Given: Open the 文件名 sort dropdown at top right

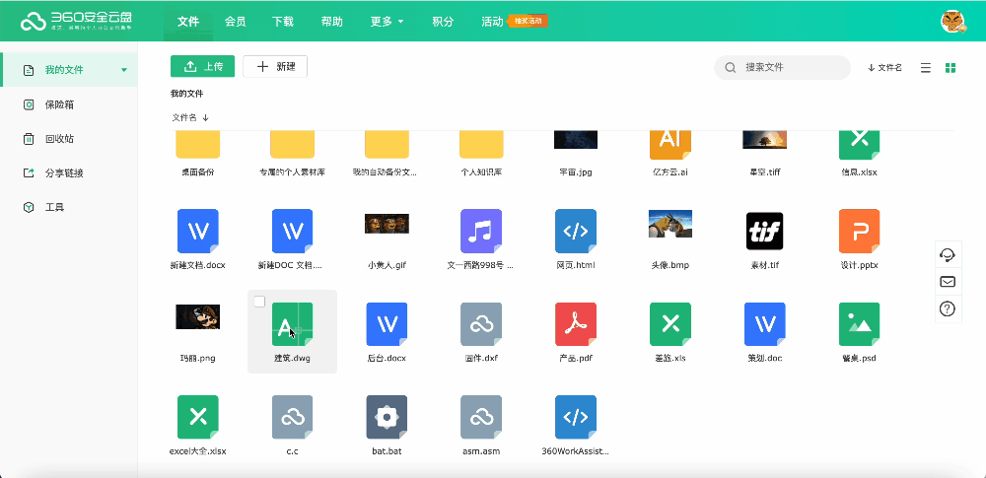Looking at the screenshot, I should [884, 68].
